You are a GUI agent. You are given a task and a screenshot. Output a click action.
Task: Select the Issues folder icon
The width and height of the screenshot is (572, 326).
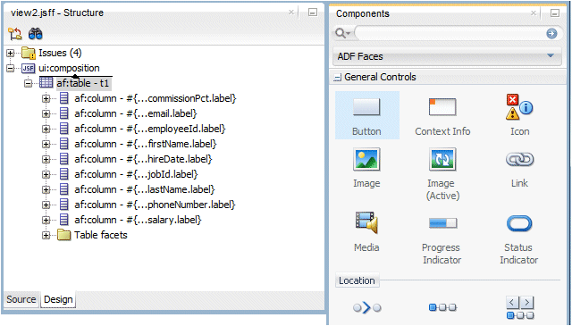[28, 53]
